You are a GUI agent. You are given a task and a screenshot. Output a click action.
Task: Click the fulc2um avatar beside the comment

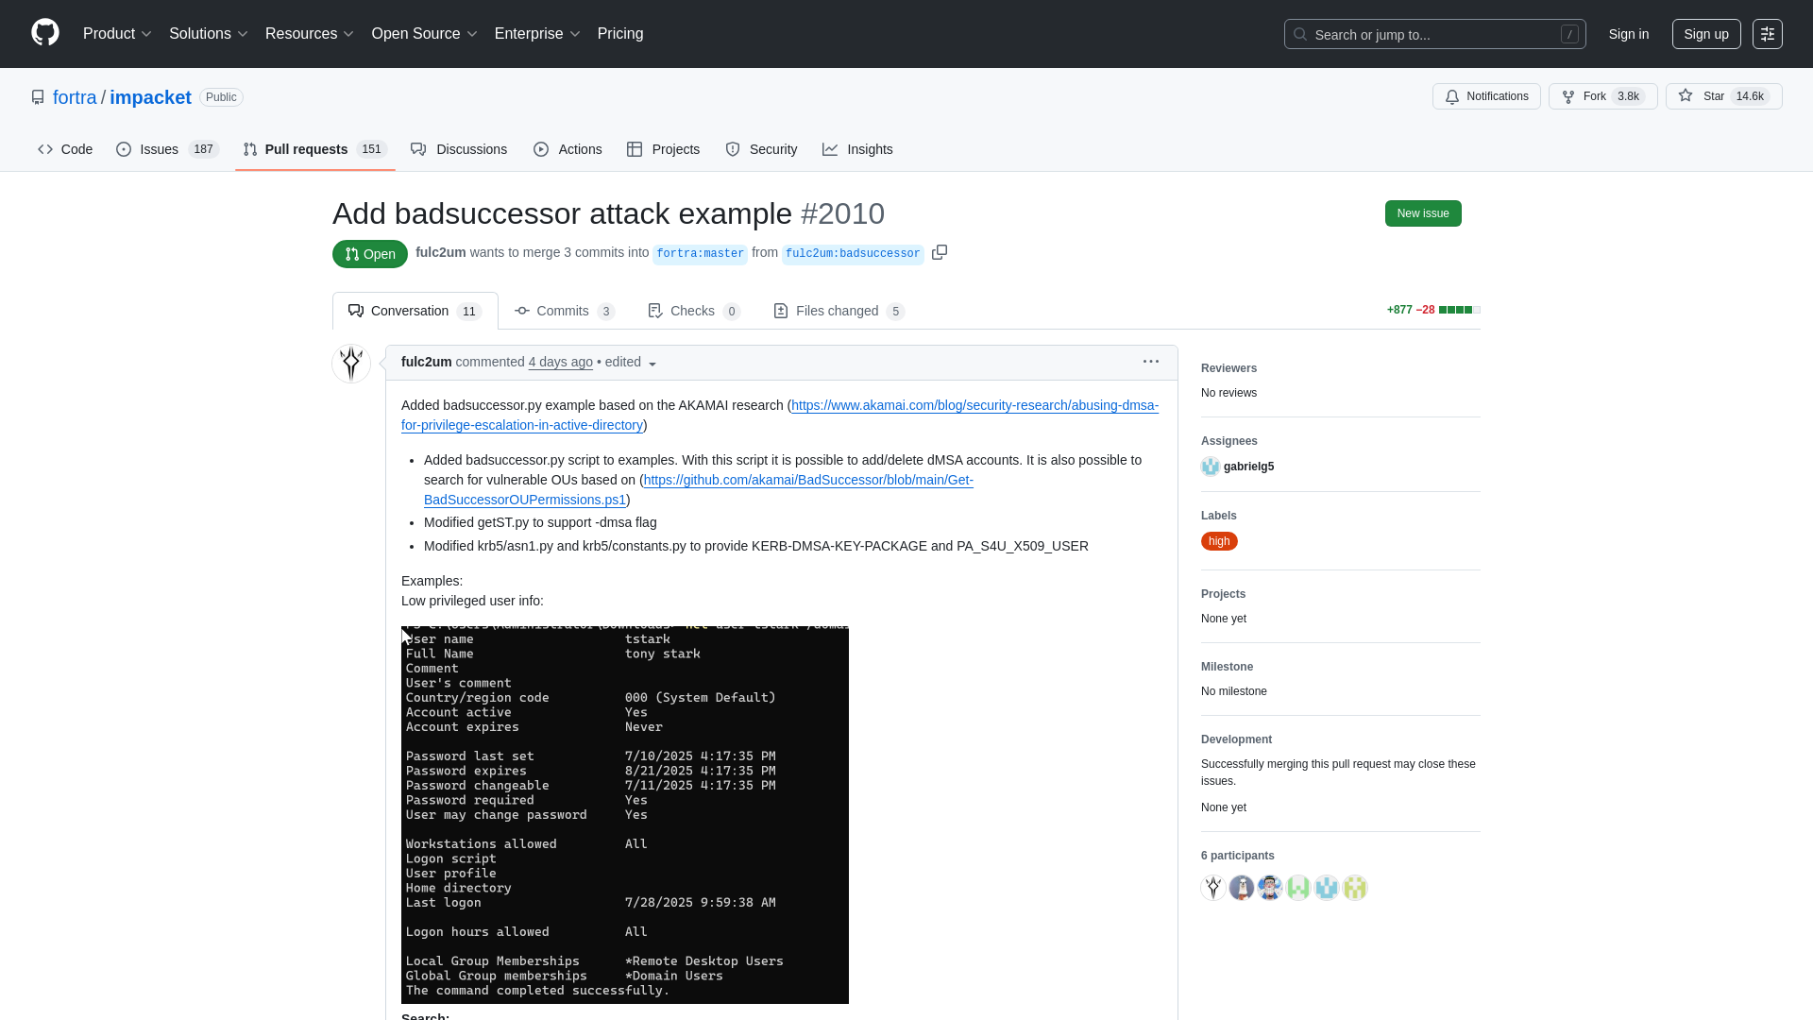tap(351, 364)
